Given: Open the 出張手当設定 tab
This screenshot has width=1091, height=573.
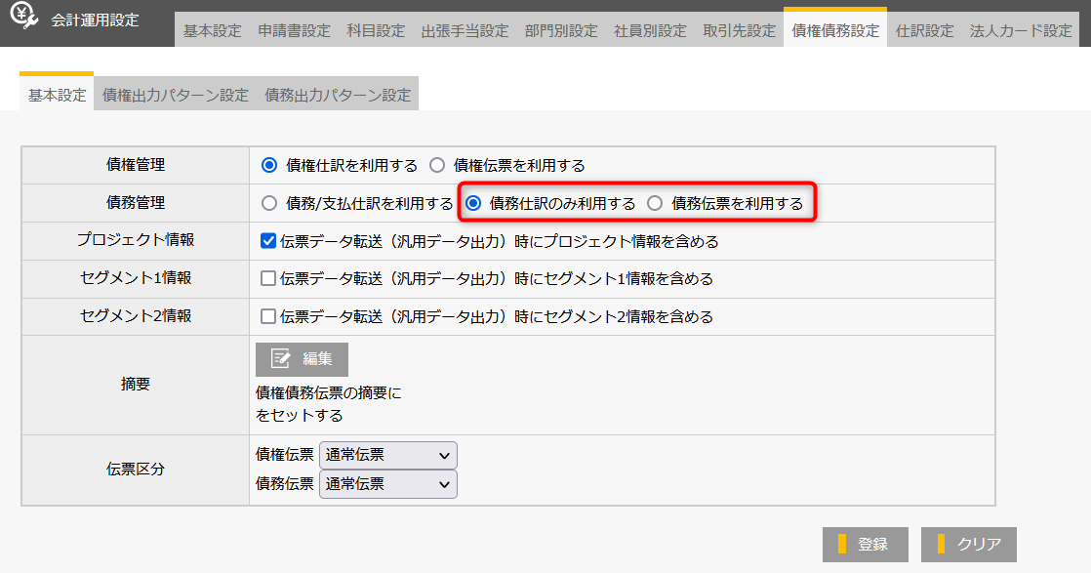Looking at the screenshot, I should (465, 30).
